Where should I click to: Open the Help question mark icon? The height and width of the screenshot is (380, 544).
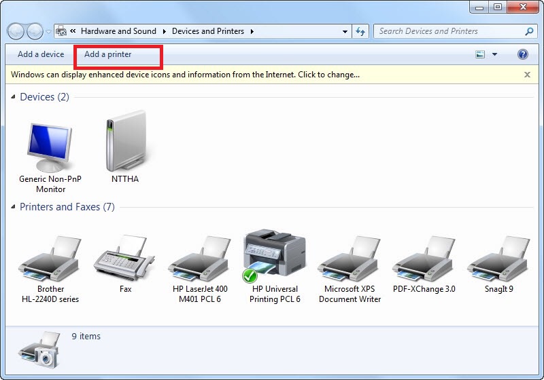(x=522, y=54)
